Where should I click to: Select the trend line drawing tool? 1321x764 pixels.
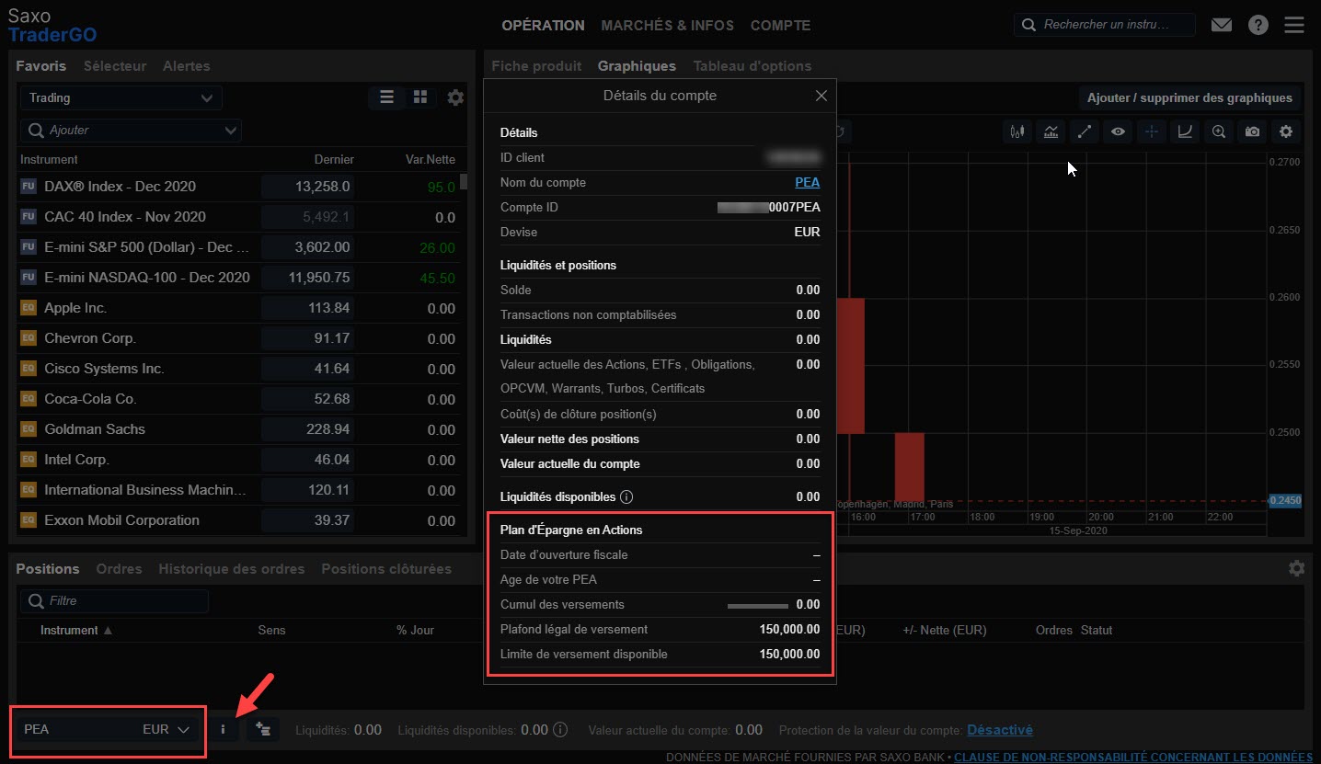pos(1085,132)
